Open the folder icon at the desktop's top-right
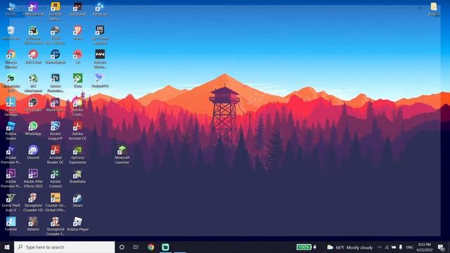The width and height of the screenshot is (450, 253). point(434,8)
